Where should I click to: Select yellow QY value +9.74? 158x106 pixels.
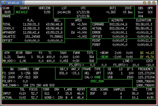coord(150,57)
